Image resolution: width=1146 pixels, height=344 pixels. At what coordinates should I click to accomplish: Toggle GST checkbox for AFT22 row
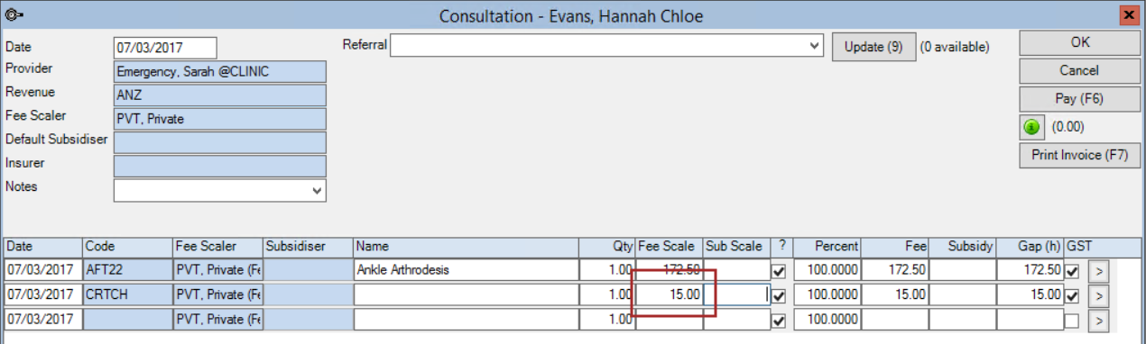pos(1072,270)
